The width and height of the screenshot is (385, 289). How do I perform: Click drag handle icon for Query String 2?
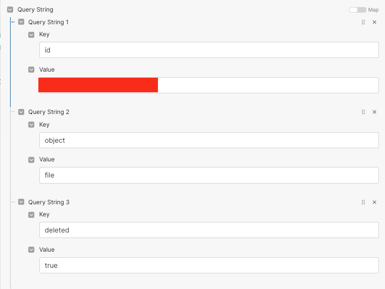coord(363,112)
